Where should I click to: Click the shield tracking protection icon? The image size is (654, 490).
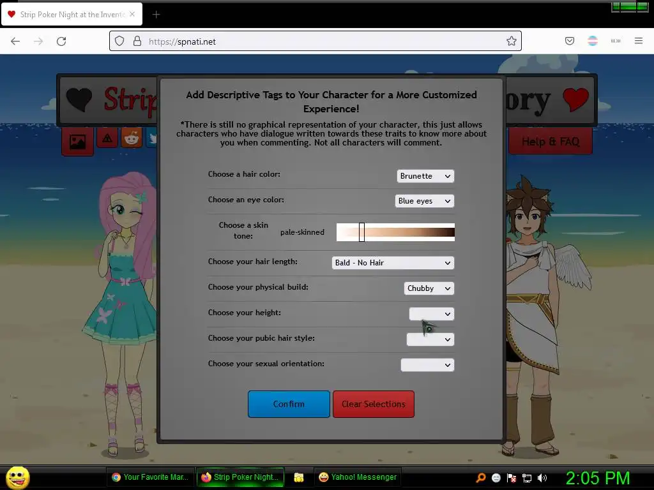click(119, 41)
